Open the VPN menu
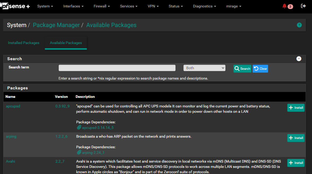Screen dimensions: 312x174 click(x=153, y=6)
